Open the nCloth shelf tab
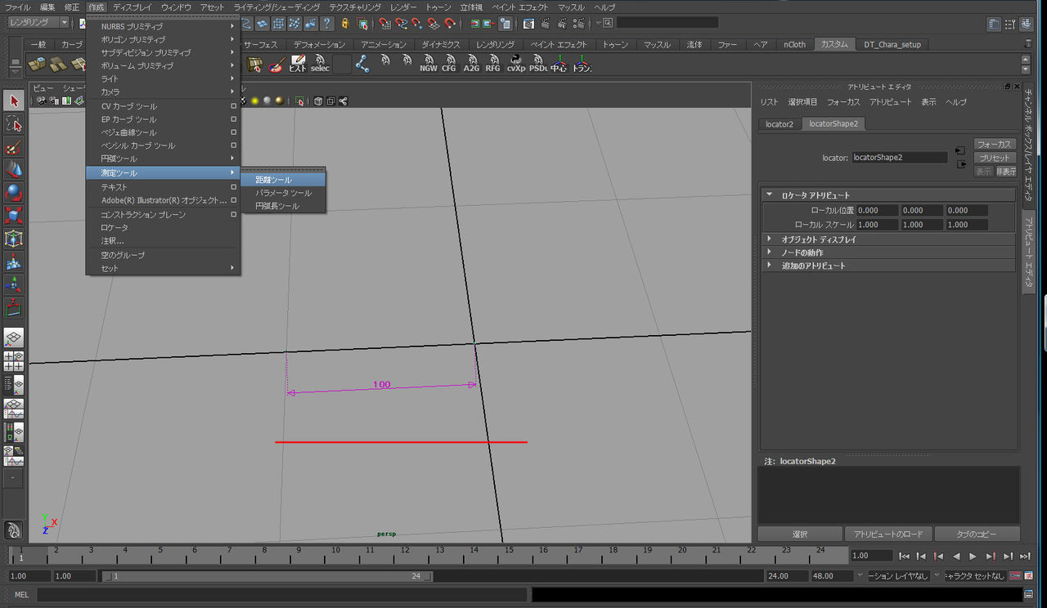 794,44
